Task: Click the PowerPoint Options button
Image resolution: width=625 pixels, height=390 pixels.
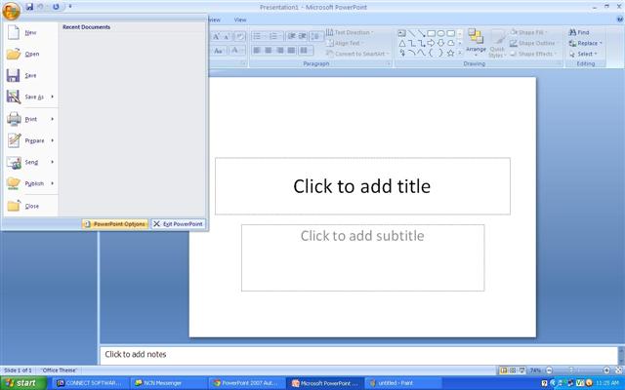Action: tap(114, 224)
